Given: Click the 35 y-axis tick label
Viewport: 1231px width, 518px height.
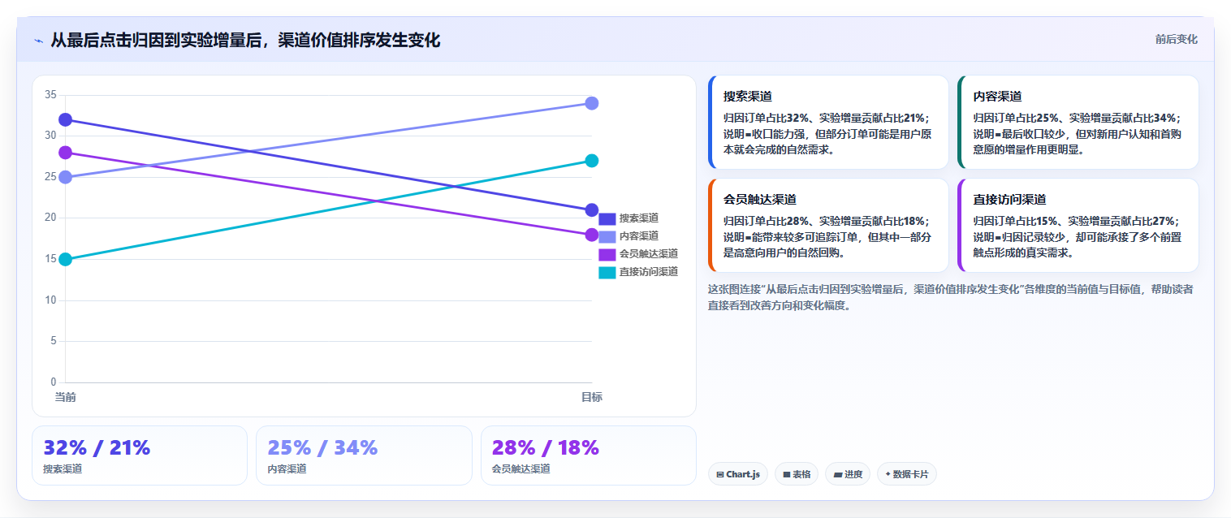Looking at the screenshot, I should pos(50,95).
